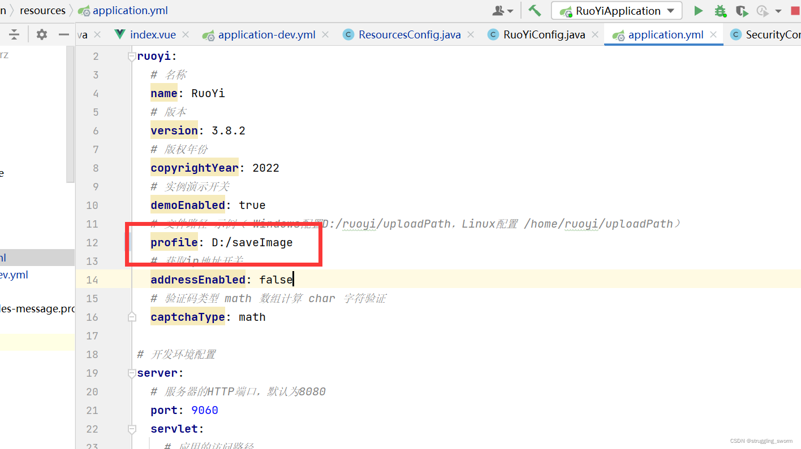Collapse the ruoyi block fold marker on line 2

[132, 56]
